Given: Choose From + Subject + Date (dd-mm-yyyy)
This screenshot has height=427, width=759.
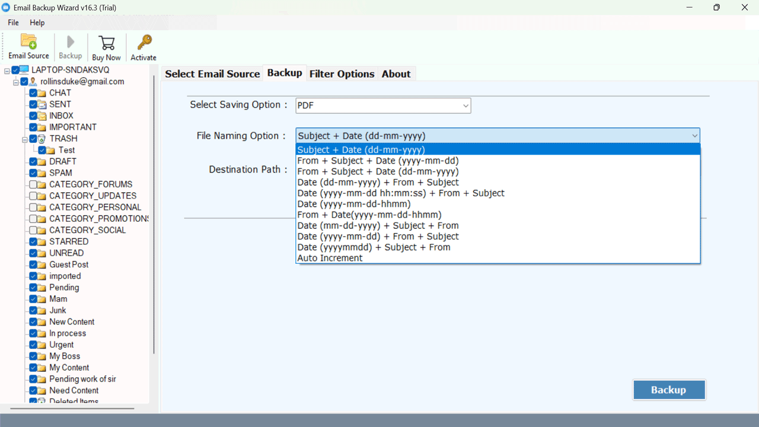Looking at the screenshot, I should point(378,171).
